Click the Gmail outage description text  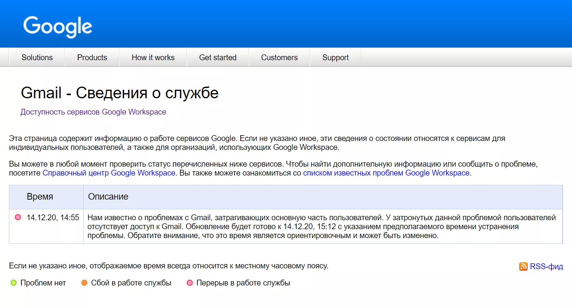[x=322, y=226]
